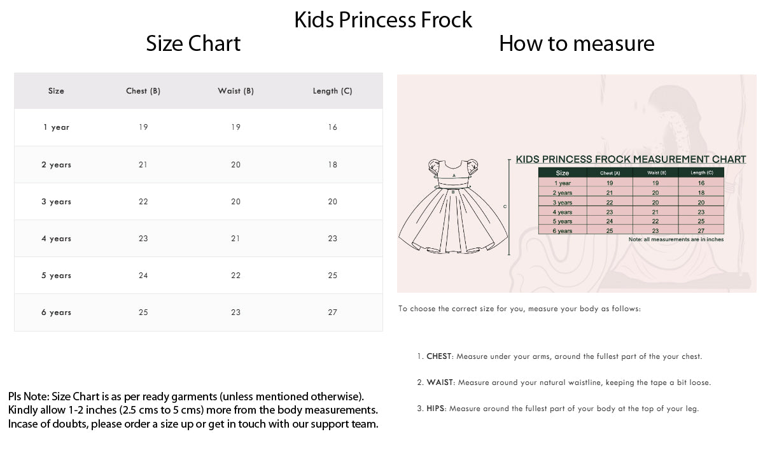Click the "Length (C)" column header
The height and width of the screenshot is (476, 770).
tap(332, 91)
